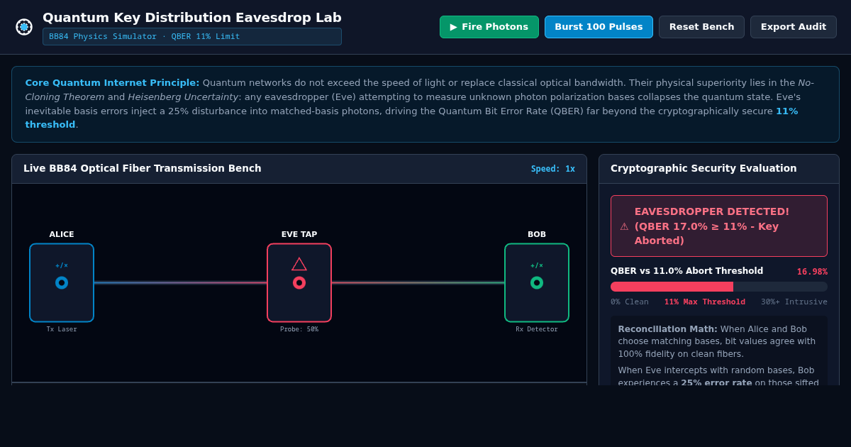This screenshot has height=447, width=851.
Task: Click Bob's +/× basis symbol
Action: [x=537, y=265]
